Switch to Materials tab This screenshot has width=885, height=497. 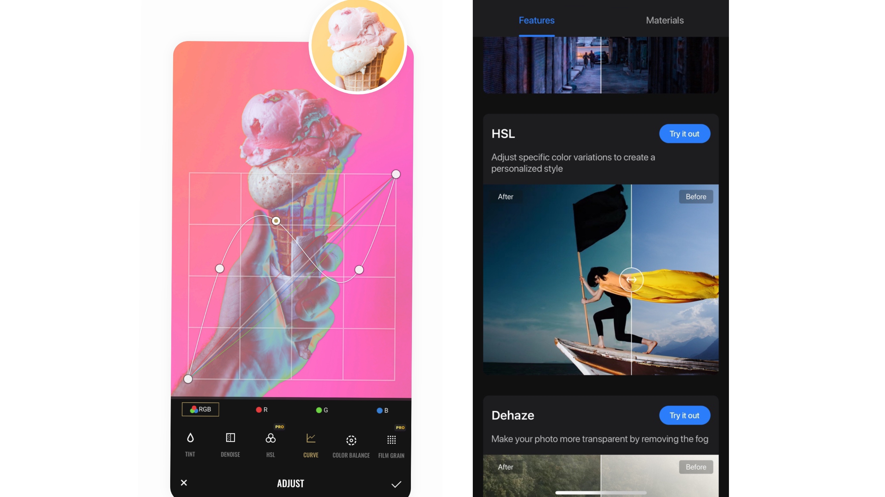click(x=665, y=21)
